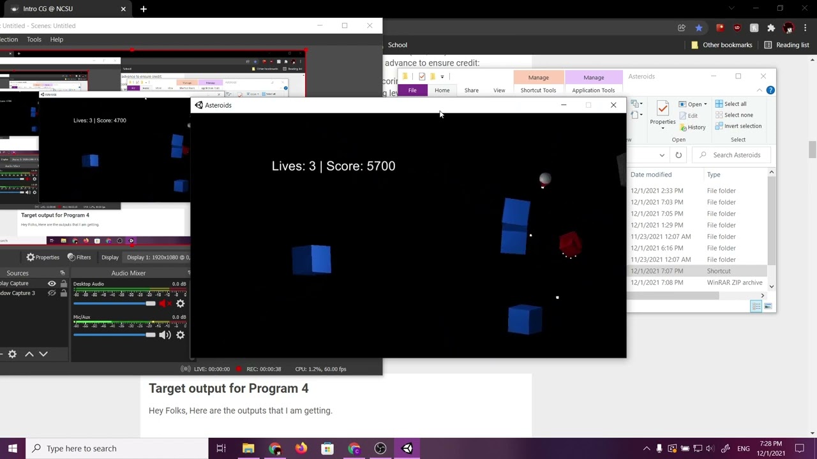Share this page from Chrome address bar
Image resolution: width=817 pixels, height=459 pixels.
click(x=682, y=28)
